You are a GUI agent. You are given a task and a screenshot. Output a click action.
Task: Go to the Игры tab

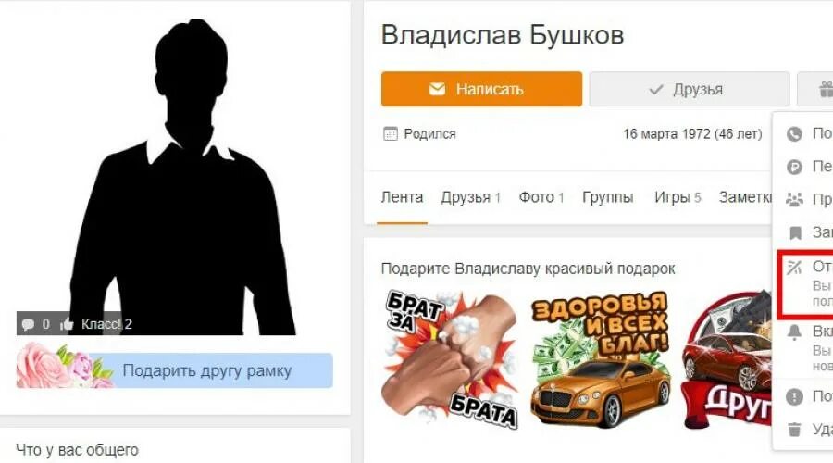pos(678,197)
